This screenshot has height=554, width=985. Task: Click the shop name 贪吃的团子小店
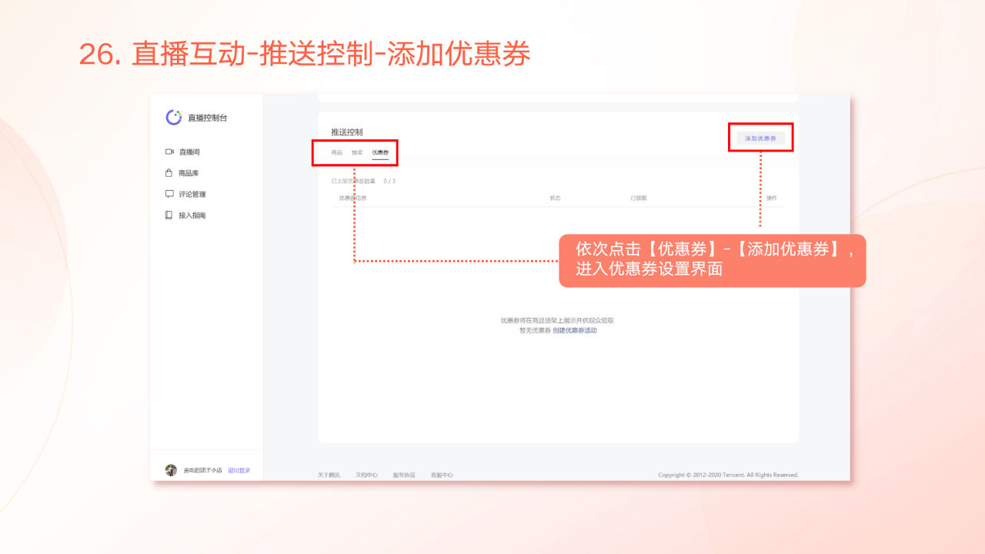tap(202, 470)
